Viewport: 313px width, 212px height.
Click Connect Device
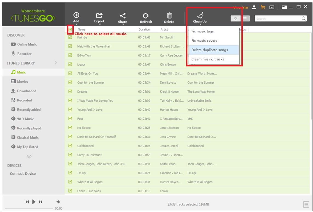(23, 174)
